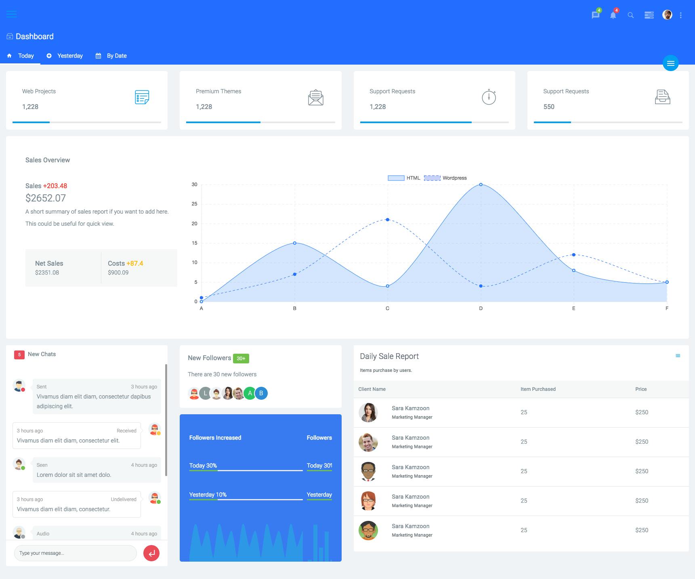Image resolution: width=695 pixels, height=579 pixels.
Task: Click the round blue floating menu button
Action: click(x=670, y=63)
